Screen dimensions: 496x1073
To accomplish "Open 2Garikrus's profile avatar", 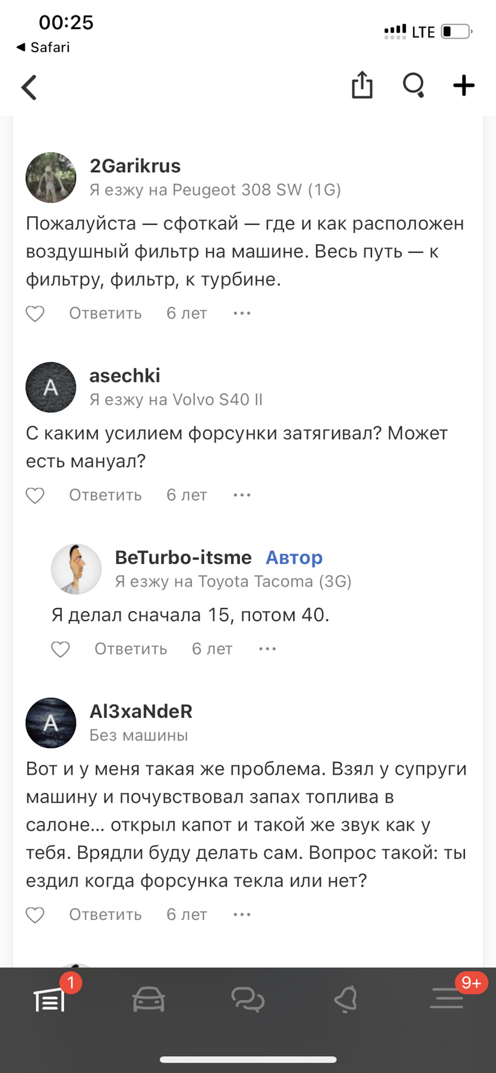I will click(51, 178).
